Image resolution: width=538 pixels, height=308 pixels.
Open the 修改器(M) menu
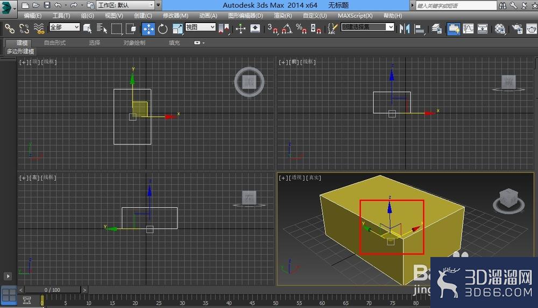pos(175,16)
